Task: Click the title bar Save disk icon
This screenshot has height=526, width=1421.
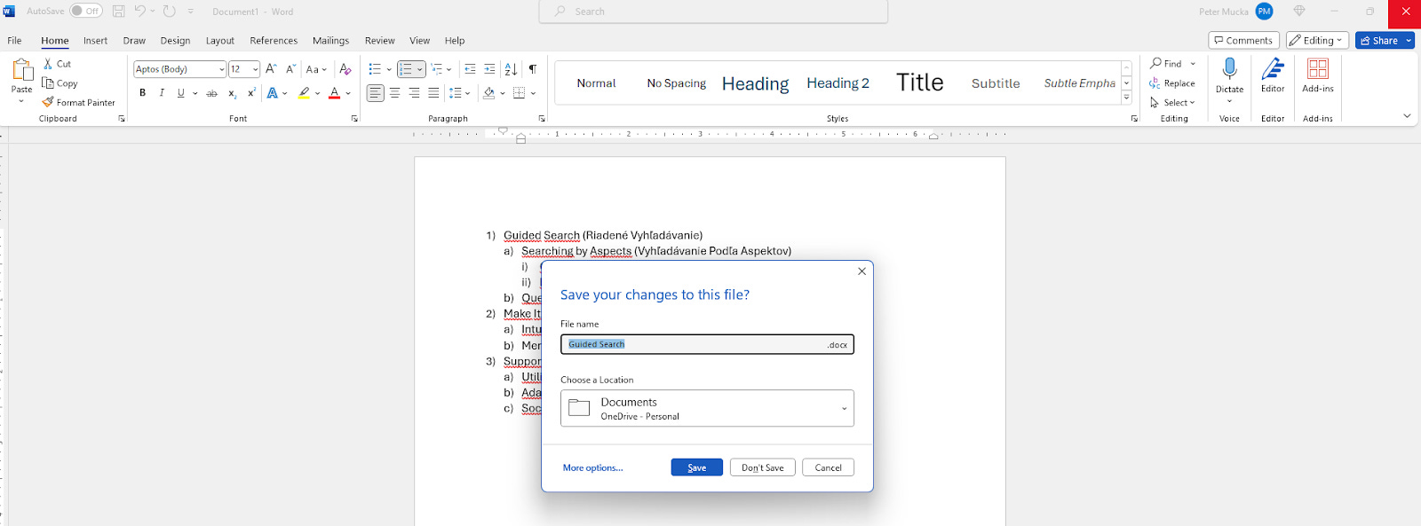Action: coord(118,12)
